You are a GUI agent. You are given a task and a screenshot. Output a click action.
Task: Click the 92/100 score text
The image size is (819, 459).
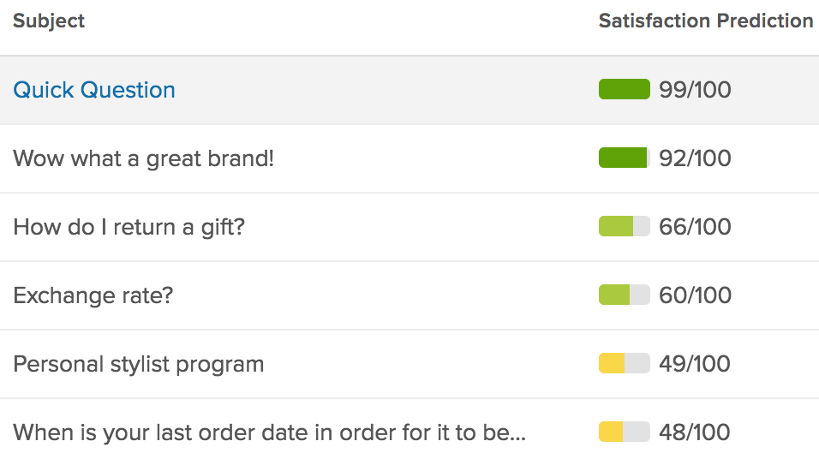695,158
